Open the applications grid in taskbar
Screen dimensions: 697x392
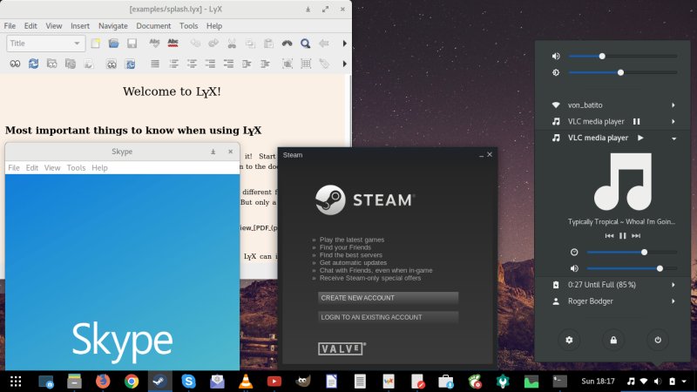tap(16, 382)
